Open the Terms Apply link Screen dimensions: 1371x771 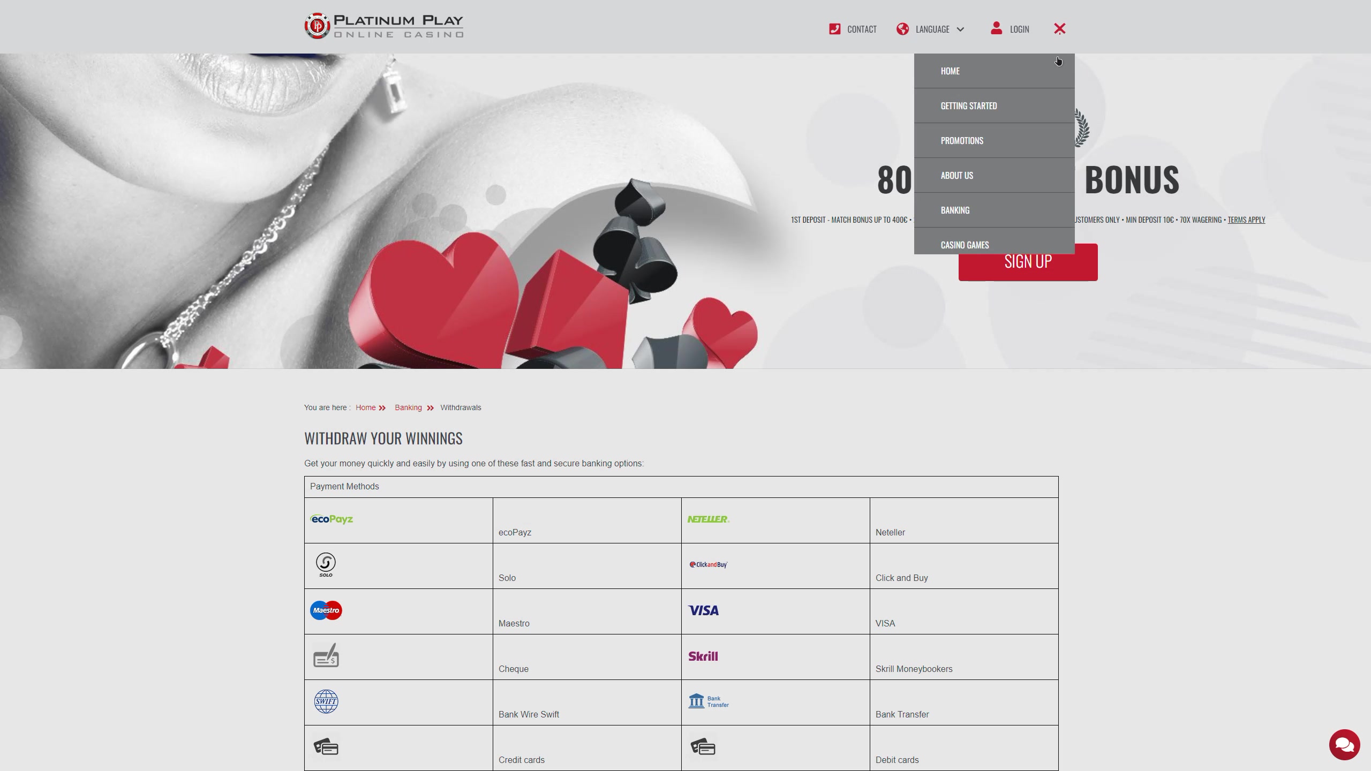[1246, 220]
